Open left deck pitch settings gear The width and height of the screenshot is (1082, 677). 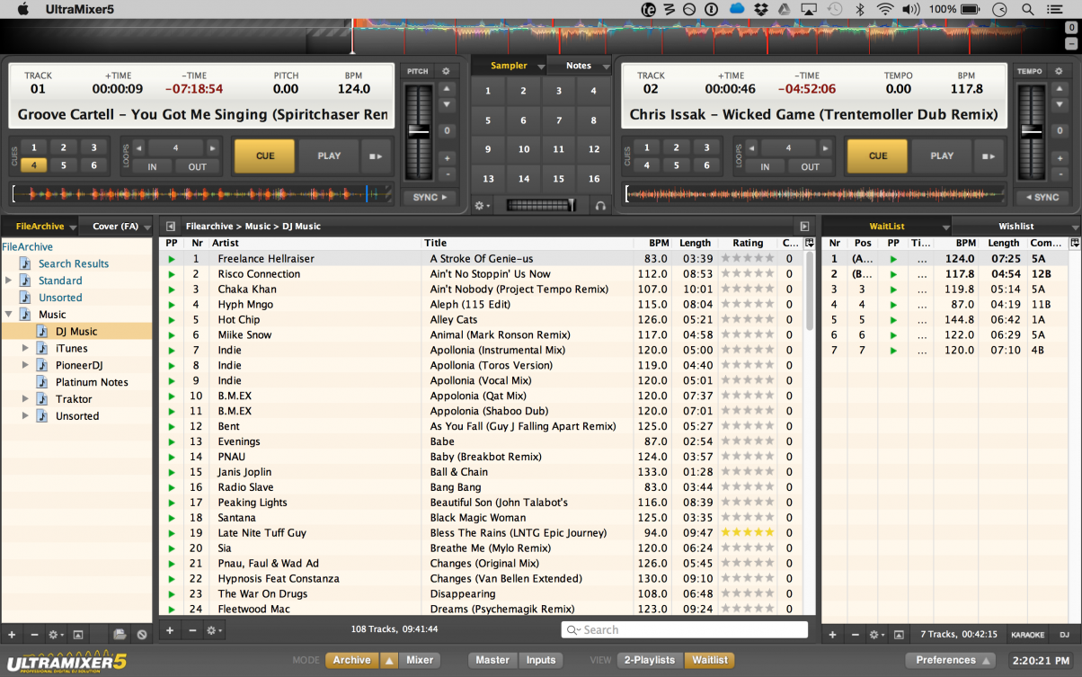pos(446,71)
